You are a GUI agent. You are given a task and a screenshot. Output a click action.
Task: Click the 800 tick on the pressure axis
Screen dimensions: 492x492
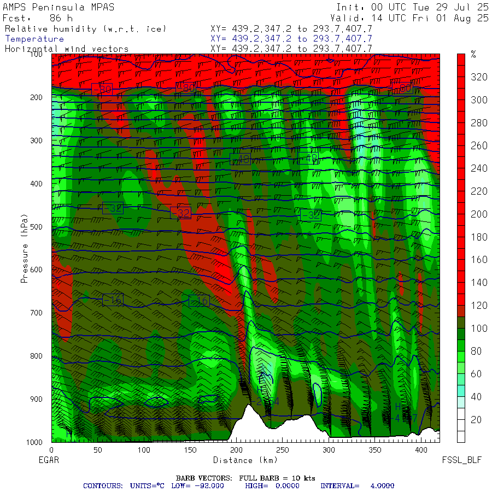pyautogui.click(x=37, y=356)
